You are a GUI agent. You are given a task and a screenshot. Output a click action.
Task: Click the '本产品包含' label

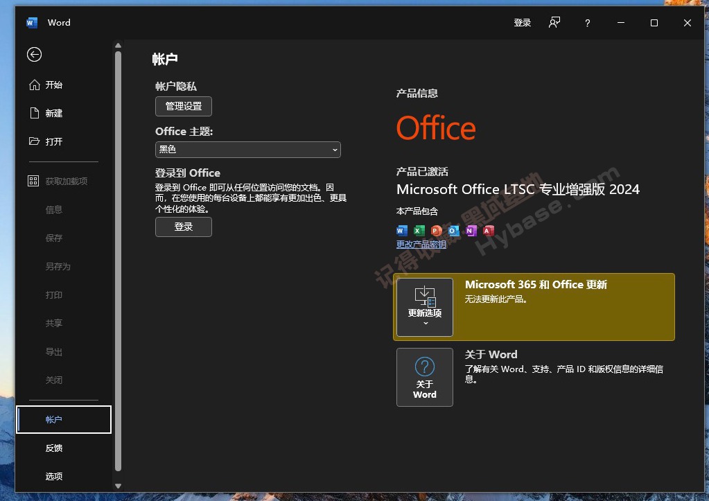coord(417,211)
